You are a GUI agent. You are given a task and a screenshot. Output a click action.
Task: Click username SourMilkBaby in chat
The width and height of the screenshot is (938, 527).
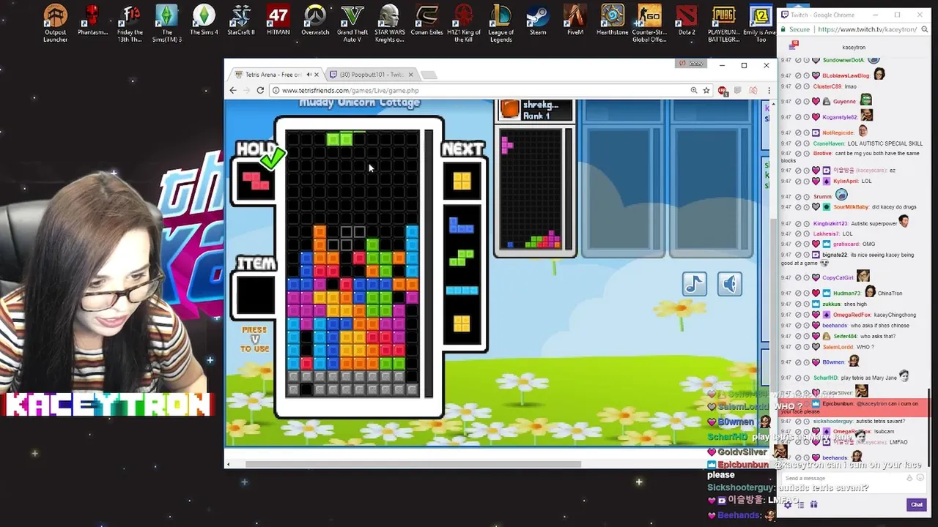pyautogui.click(x=851, y=207)
